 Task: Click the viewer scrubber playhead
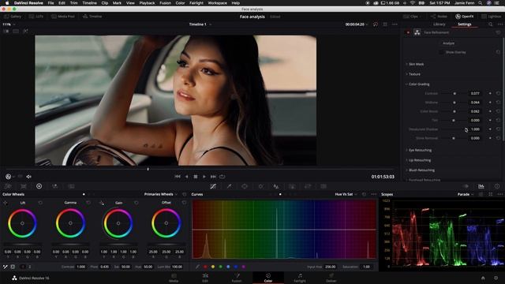click(x=148, y=169)
